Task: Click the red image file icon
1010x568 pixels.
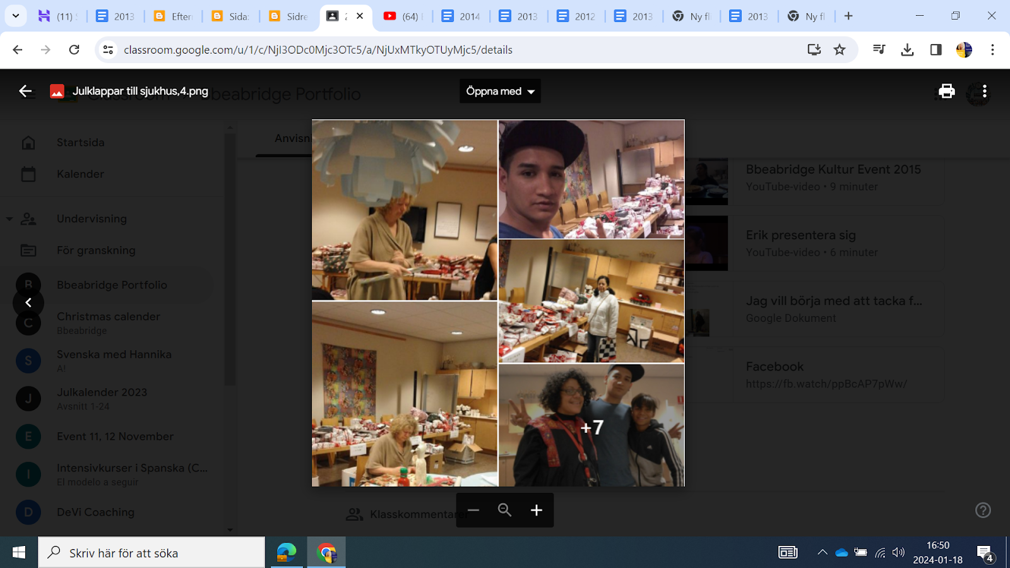Action: coord(57,92)
